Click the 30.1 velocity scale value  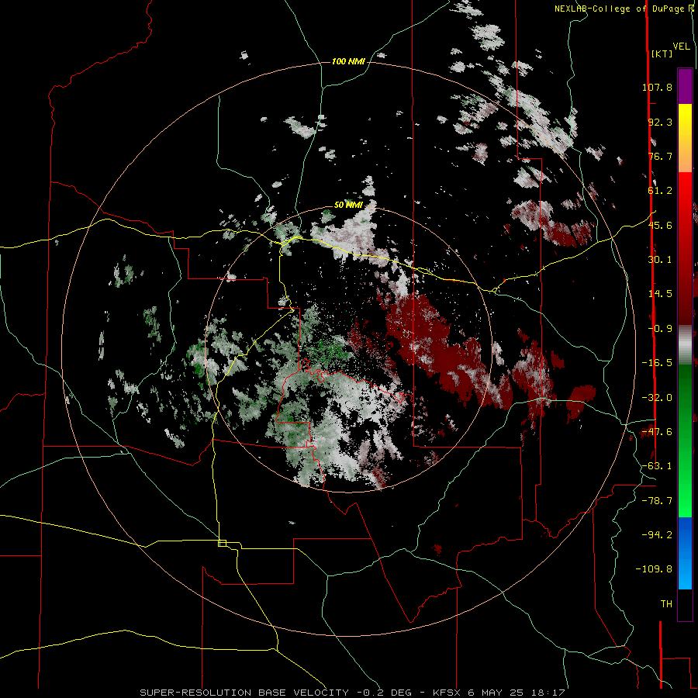660,260
